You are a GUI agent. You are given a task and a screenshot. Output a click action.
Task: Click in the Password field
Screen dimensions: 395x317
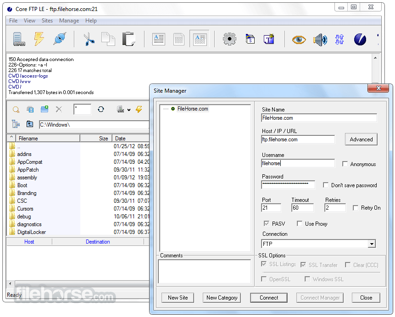(x=288, y=185)
